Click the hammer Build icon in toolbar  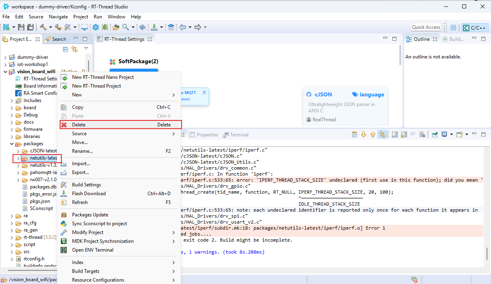click(43, 27)
